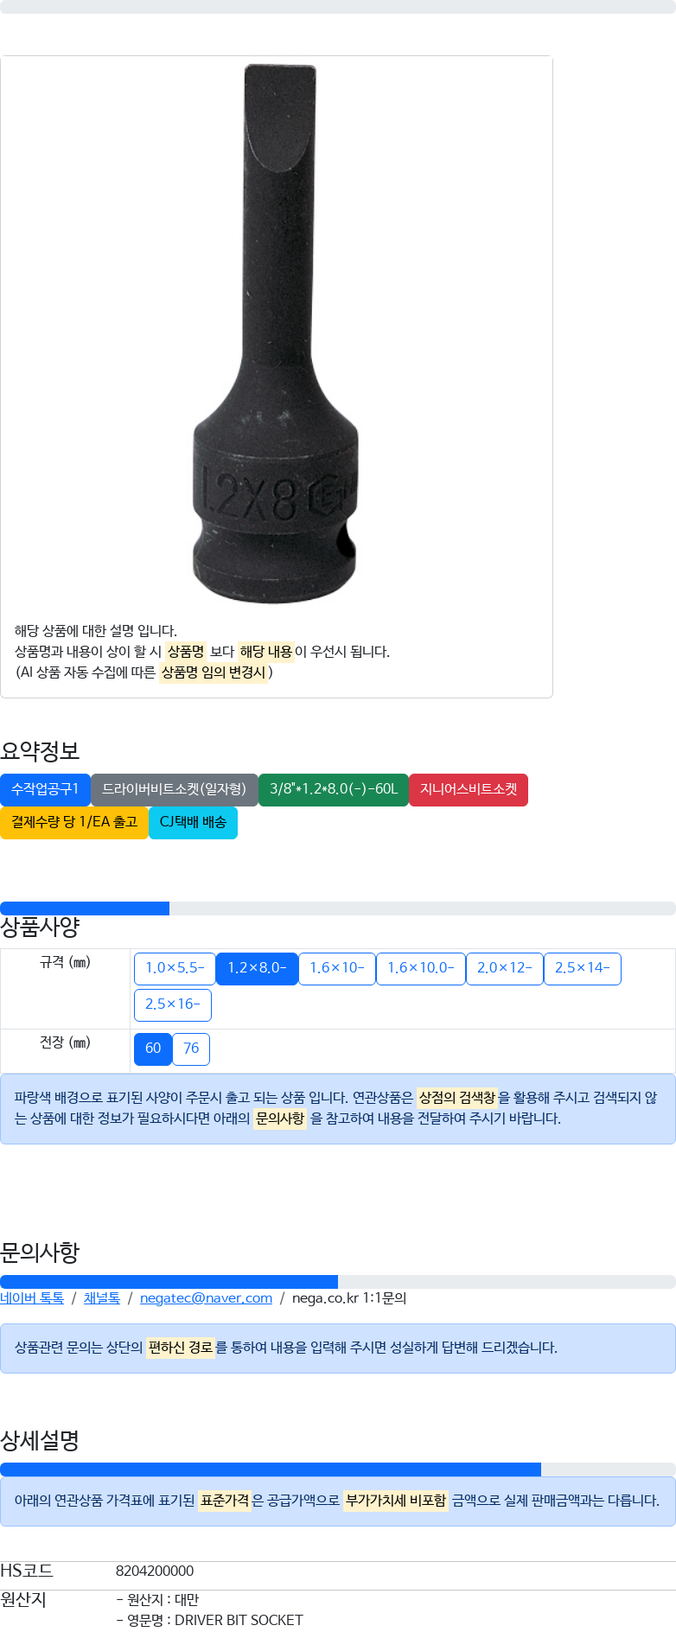The height and width of the screenshot is (1632, 676).
Task: Click the green 3/8"*1.2*8.0(-)-60L tag
Action: point(334,789)
